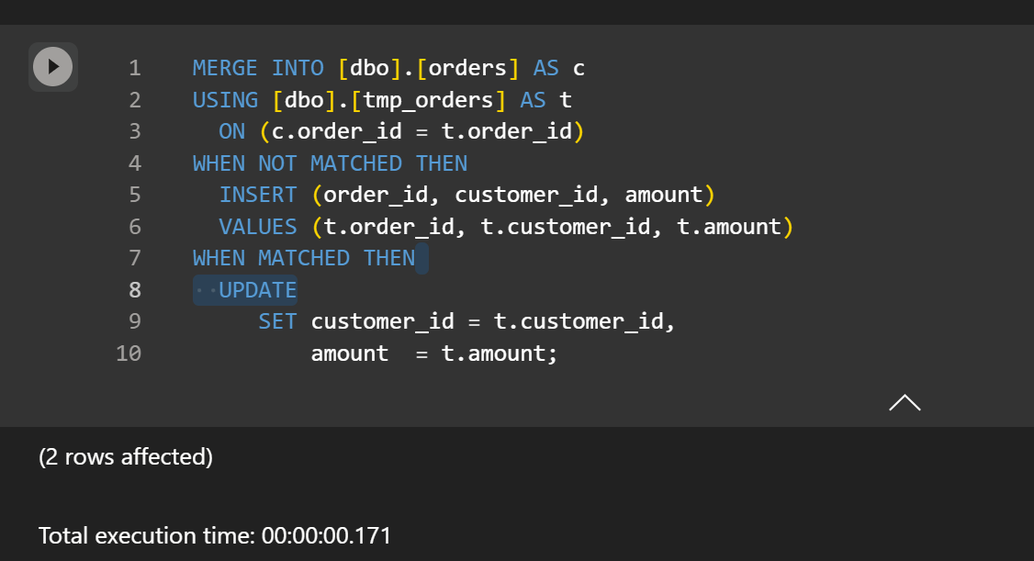Click the '(2 rows affected)' output message
The width and height of the screenshot is (1034, 561).
click(125, 457)
